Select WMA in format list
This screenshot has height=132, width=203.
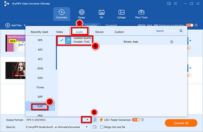pyautogui.click(x=40, y=69)
